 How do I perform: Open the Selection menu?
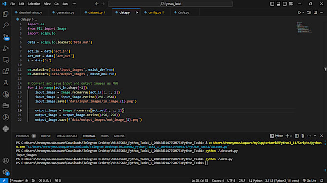pos(34,4)
